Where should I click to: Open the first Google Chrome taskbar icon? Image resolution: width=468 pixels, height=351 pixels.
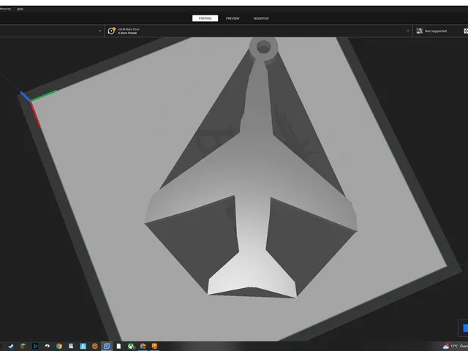[59, 346]
